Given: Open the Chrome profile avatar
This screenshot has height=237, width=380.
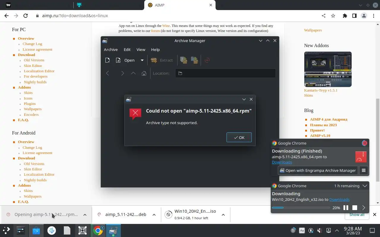Looking at the screenshot, I should coord(364,16).
